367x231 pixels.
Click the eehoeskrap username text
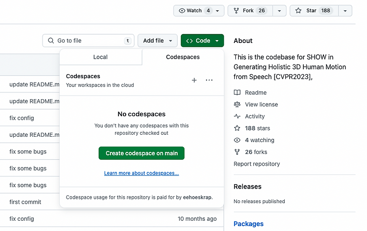coord(197,197)
